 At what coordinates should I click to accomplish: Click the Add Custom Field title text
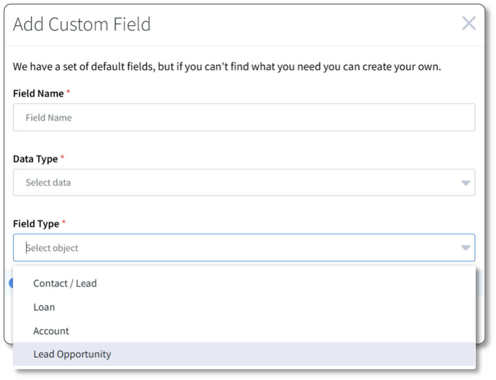(82, 24)
